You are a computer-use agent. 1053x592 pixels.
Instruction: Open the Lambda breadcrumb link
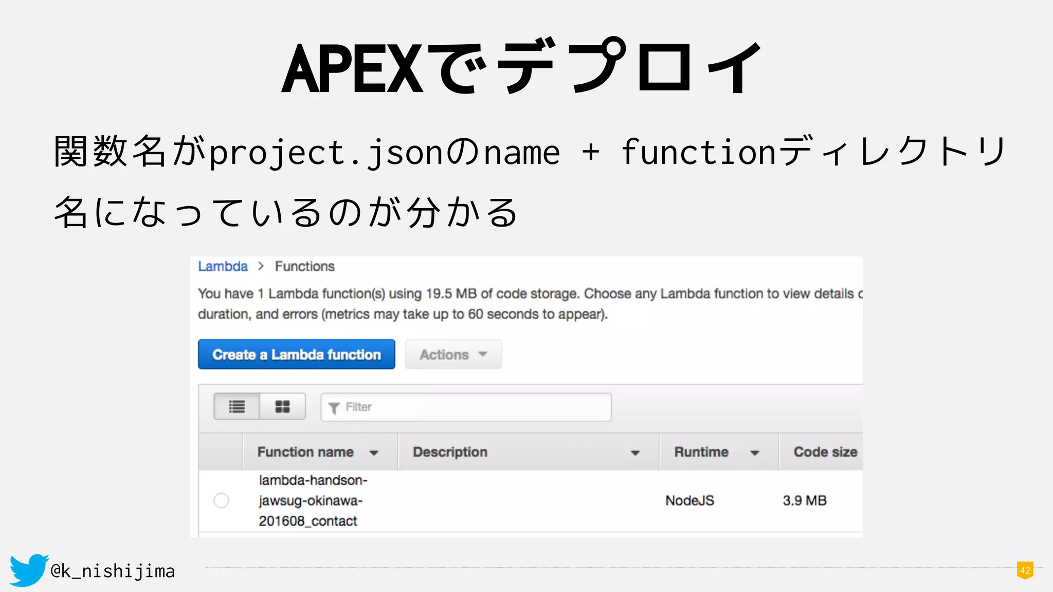coord(223,266)
